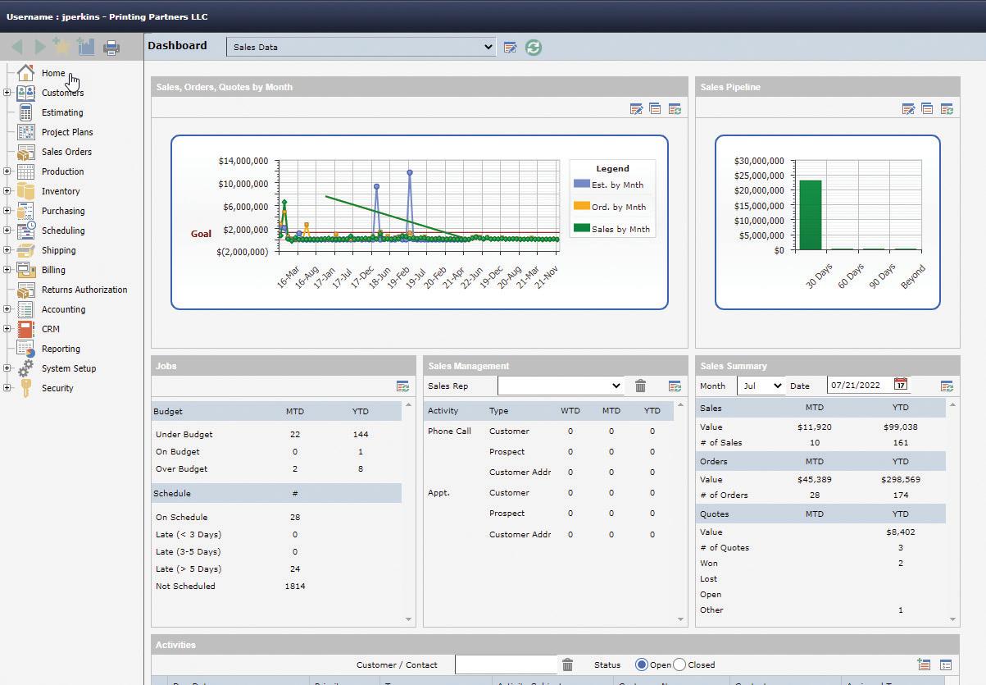Click the Reporting chart icon in sidebar
This screenshot has width=986, height=685.
point(25,349)
